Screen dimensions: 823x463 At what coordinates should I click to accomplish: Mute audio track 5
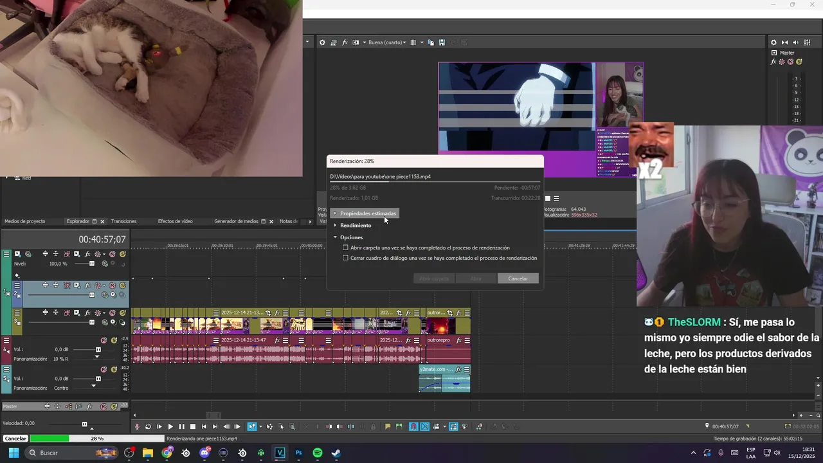tap(104, 369)
